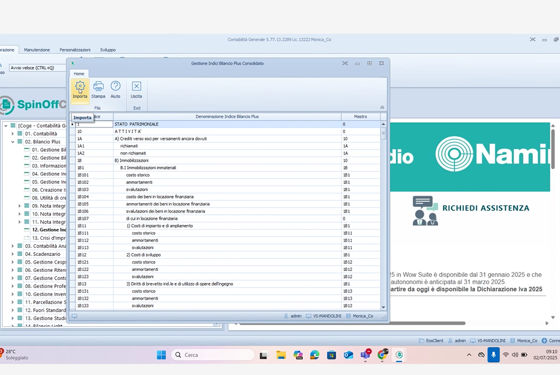560x375 pixels.
Task: Open tree item 08. Utilità di cre
Action: pos(49,198)
